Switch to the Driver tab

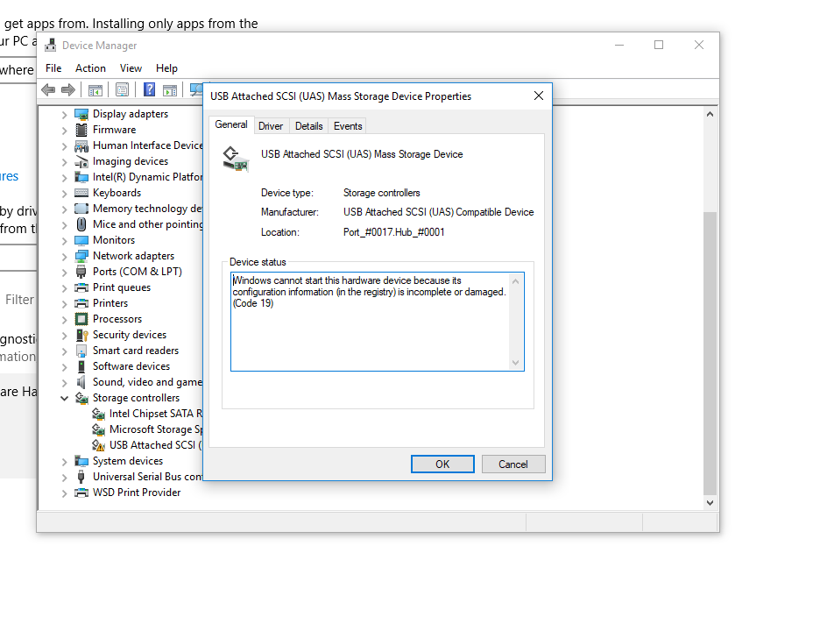[271, 125]
